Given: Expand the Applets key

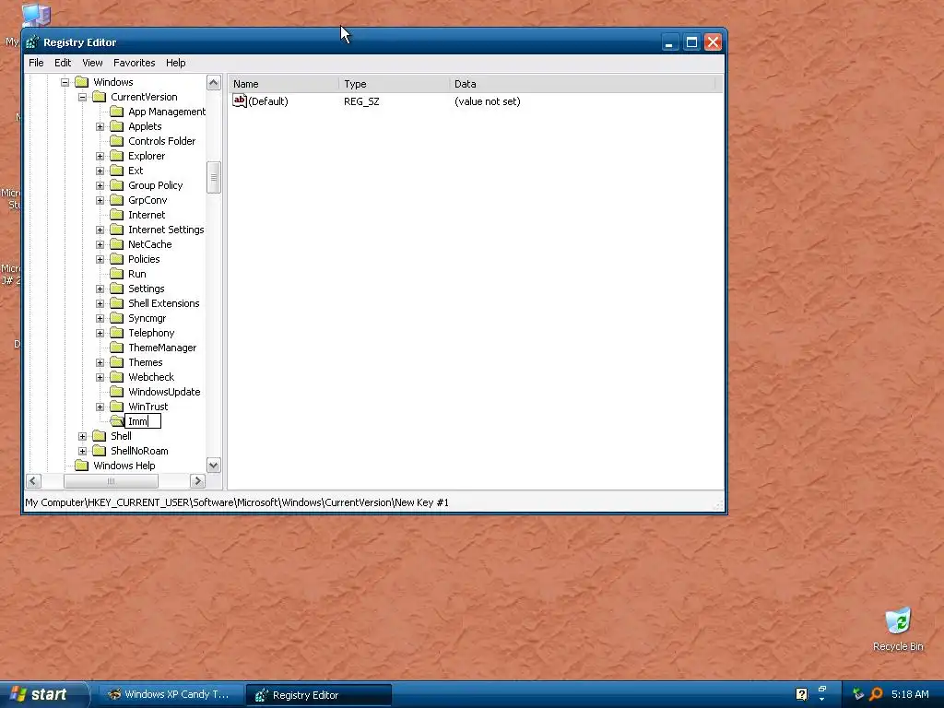Looking at the screenshot, I should 100,126.
